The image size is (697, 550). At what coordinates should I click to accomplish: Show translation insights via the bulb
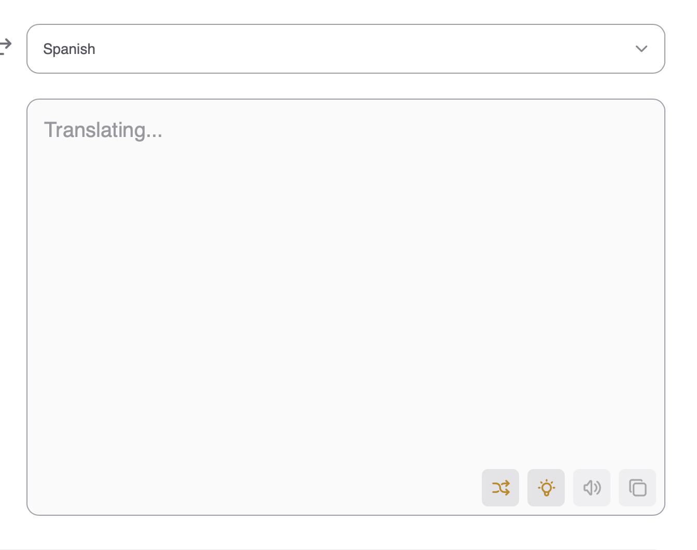(x=546, y=488)
